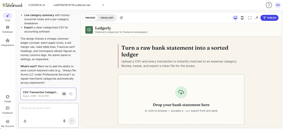This screenshot has width=283, height=129.
Task: Click the Ledgerly book logo icon
Action: coord(89,30)
